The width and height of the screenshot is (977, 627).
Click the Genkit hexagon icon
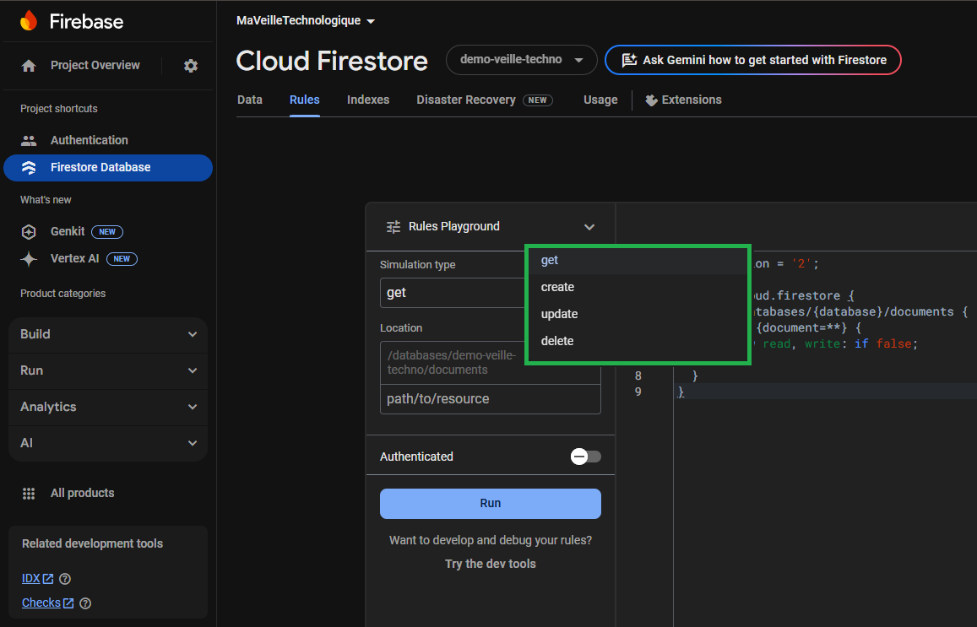[x=29, y=231]
